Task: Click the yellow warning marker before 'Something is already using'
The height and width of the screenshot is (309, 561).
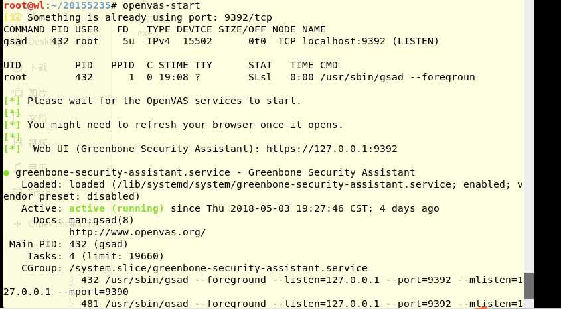Action: pos(13,17)
